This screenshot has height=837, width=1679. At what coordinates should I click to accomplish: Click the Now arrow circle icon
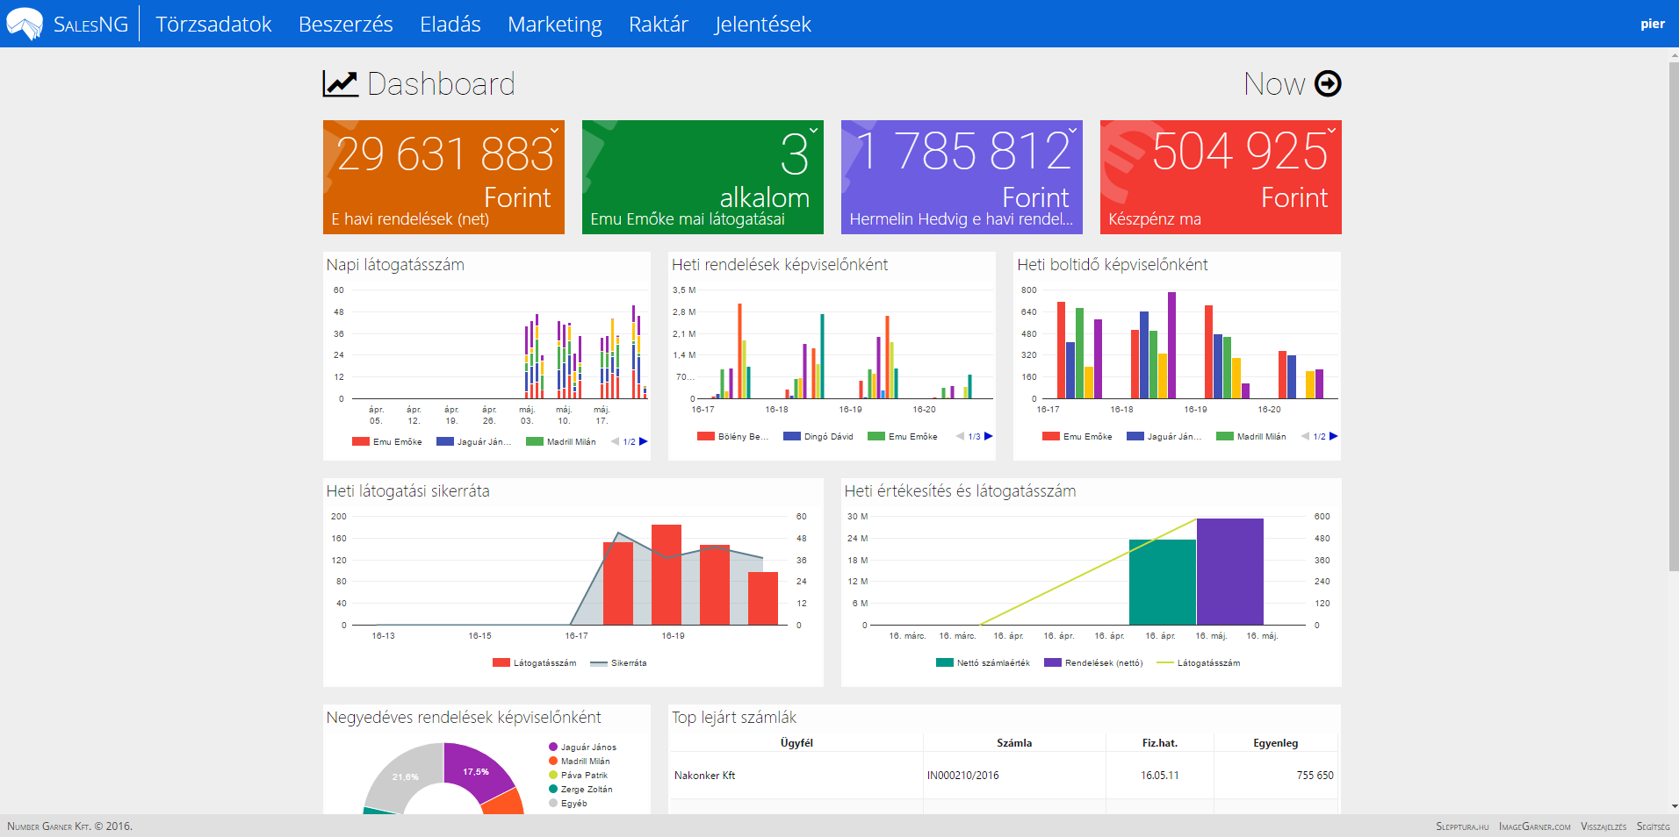pyautogui.click(x=1328, y=84)
